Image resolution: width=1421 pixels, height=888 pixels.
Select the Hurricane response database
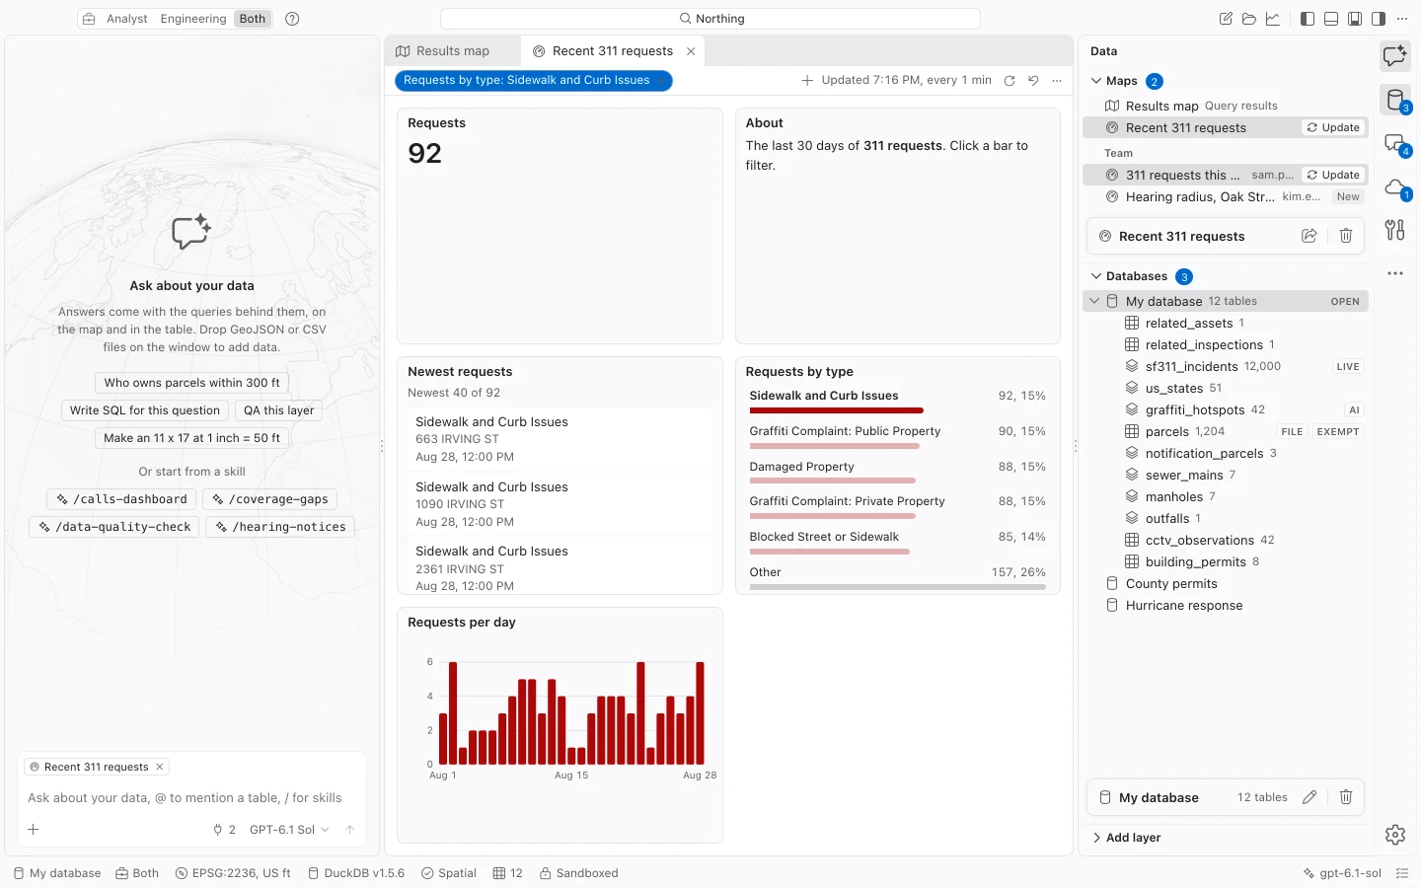tap(1226, 606)
